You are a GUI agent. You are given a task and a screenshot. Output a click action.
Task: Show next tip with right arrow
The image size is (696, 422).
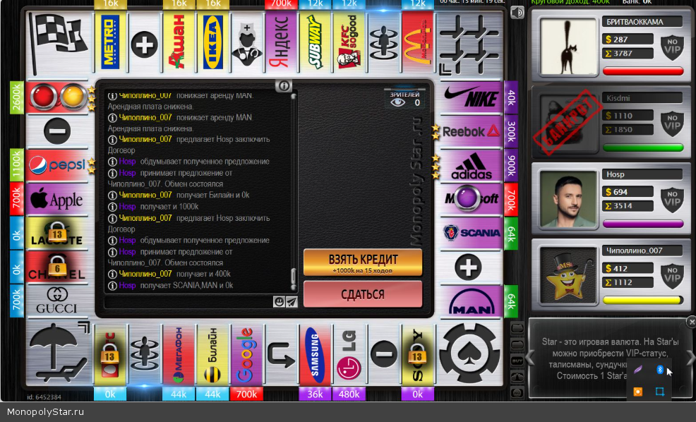click(690, 358)
